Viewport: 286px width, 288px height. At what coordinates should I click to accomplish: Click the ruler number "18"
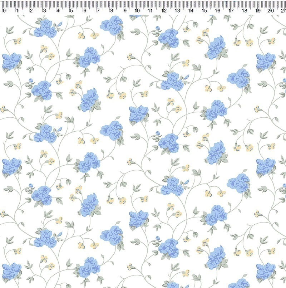pyautogui.click(x=245, y=10)
